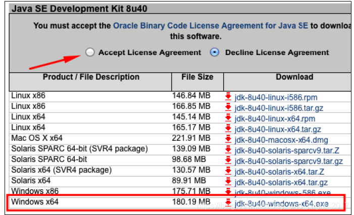Download jdk-8u40-macosx-x64.dmg file link
Screen dimensions: 354x215
point(281,140)
